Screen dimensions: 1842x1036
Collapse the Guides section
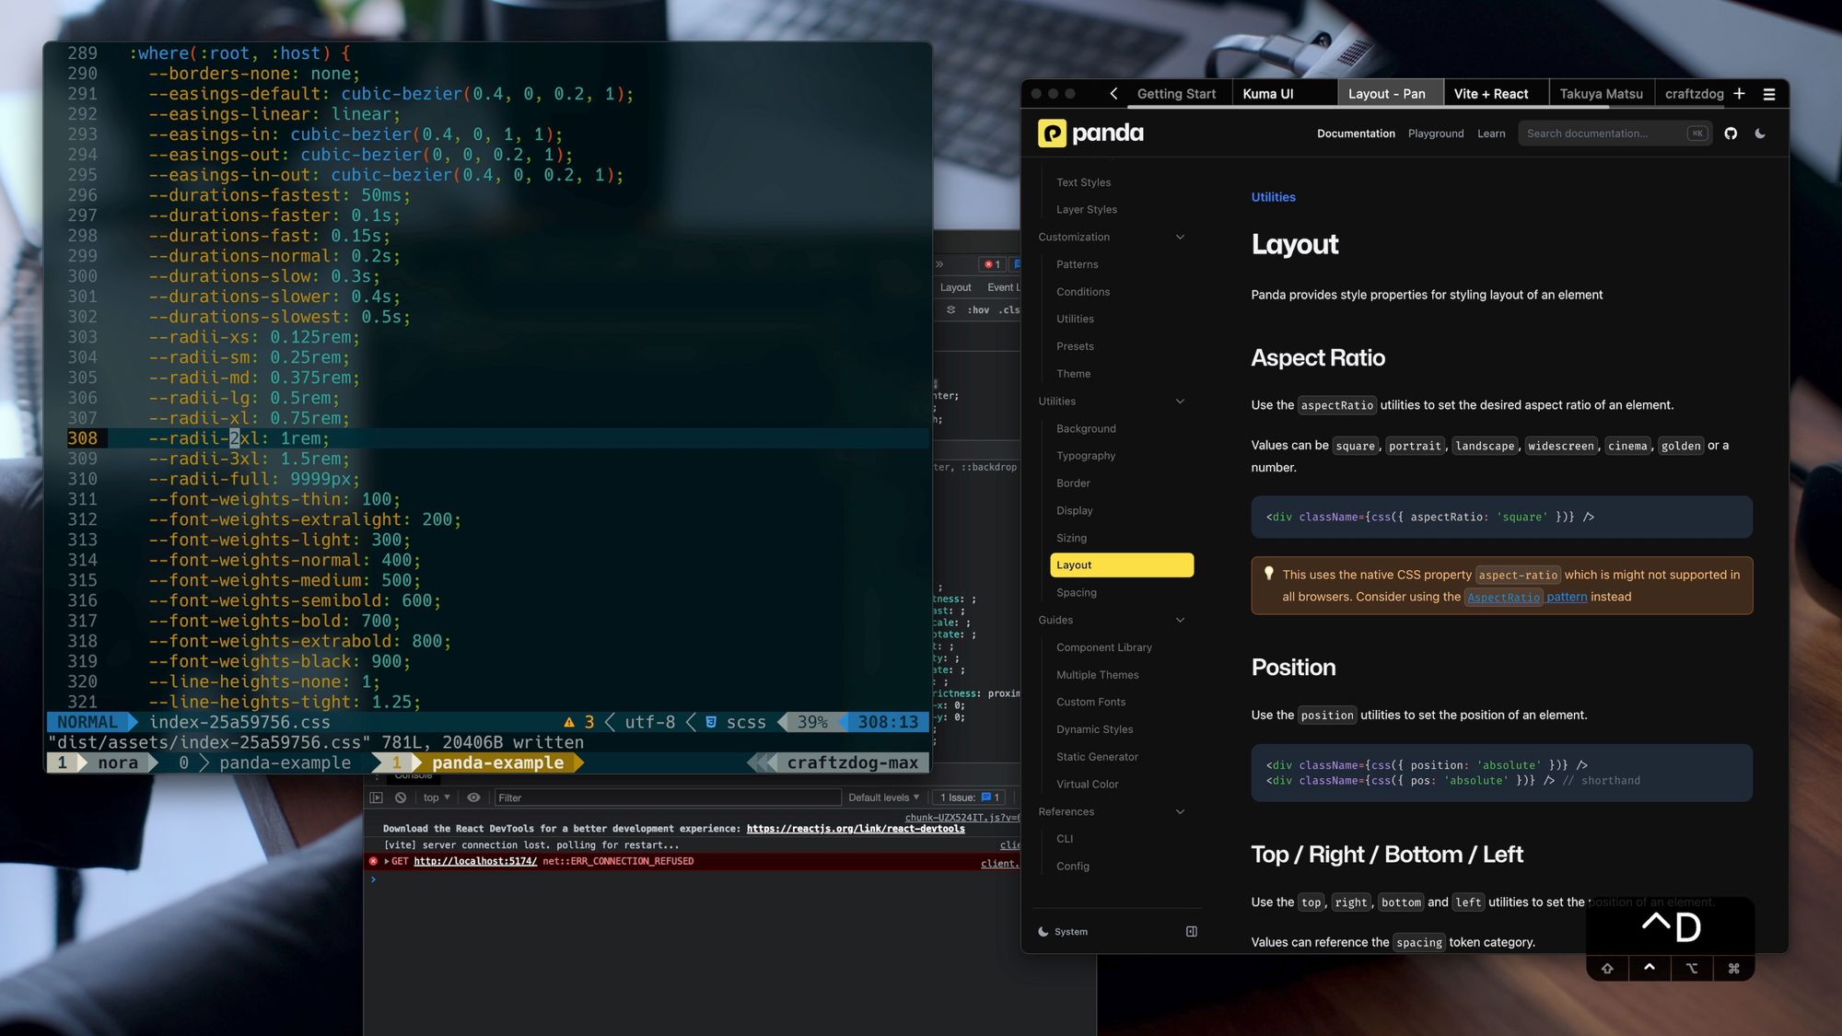coord(1180,620)
